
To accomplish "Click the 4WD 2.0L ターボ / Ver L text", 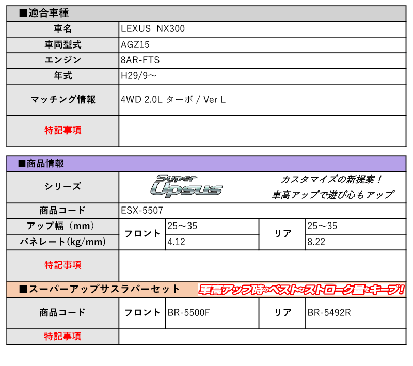I will coord(173,100).
